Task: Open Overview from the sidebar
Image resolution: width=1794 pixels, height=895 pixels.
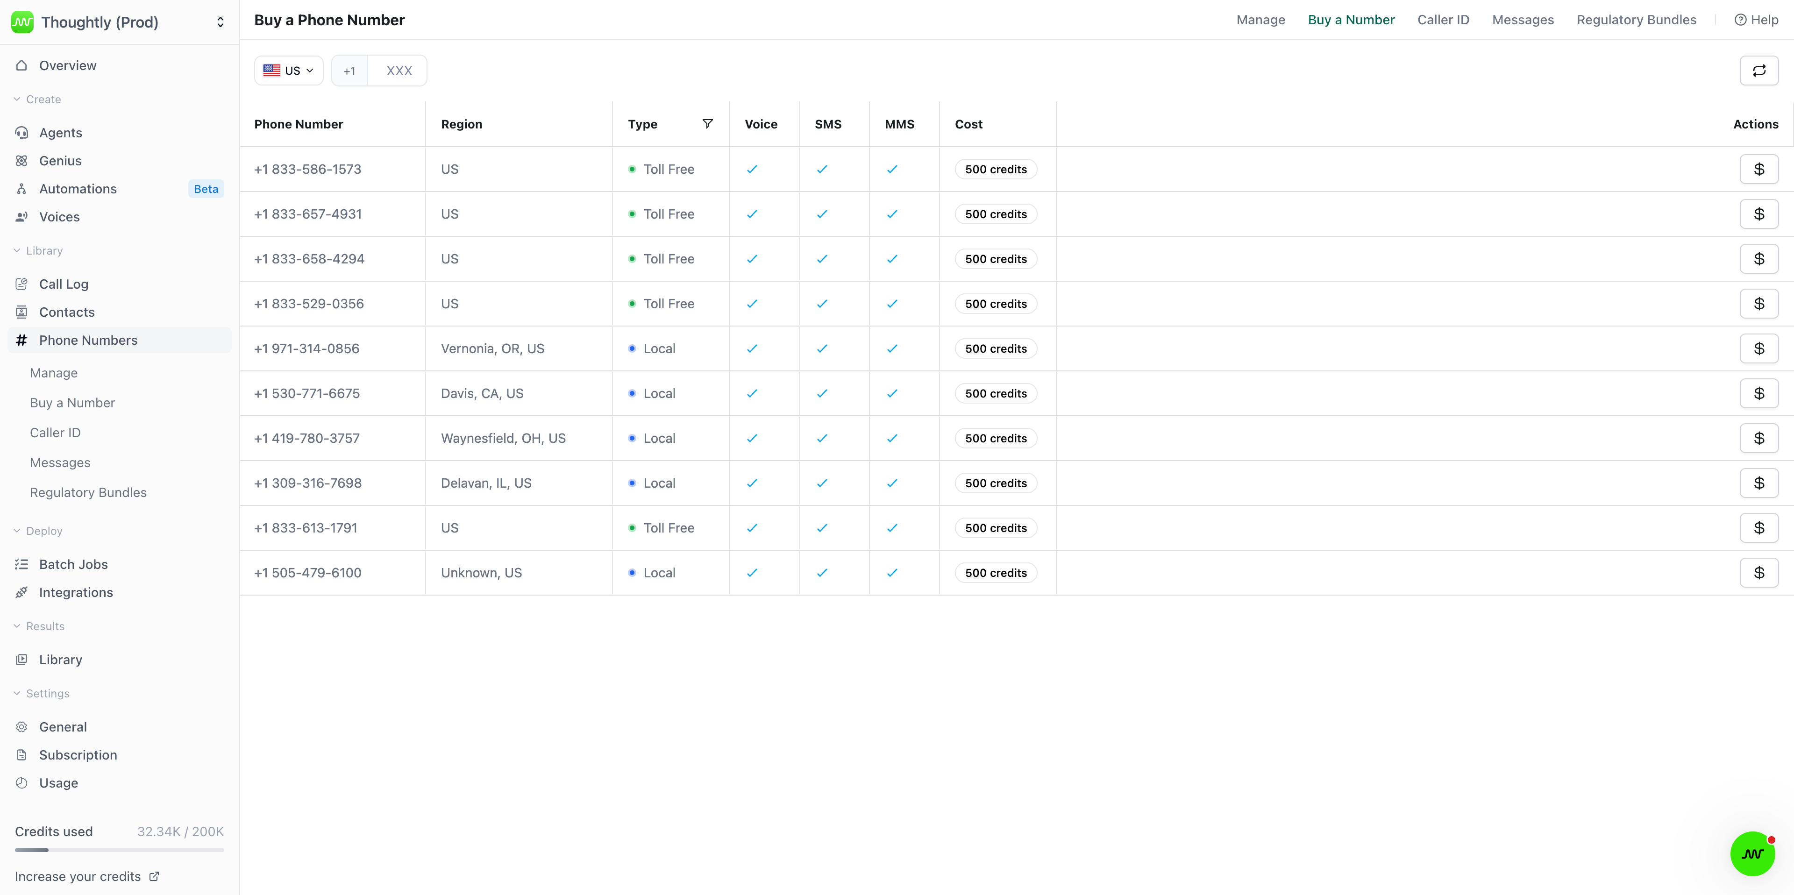Action: click(x=119, y=65)
